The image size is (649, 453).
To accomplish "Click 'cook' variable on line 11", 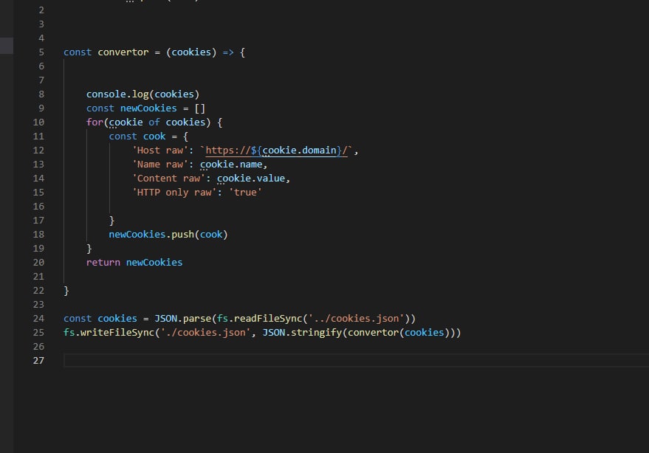I will (x=154, y=136).
